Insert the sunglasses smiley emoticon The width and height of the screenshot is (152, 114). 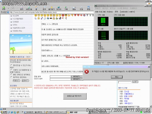point(66,16)
